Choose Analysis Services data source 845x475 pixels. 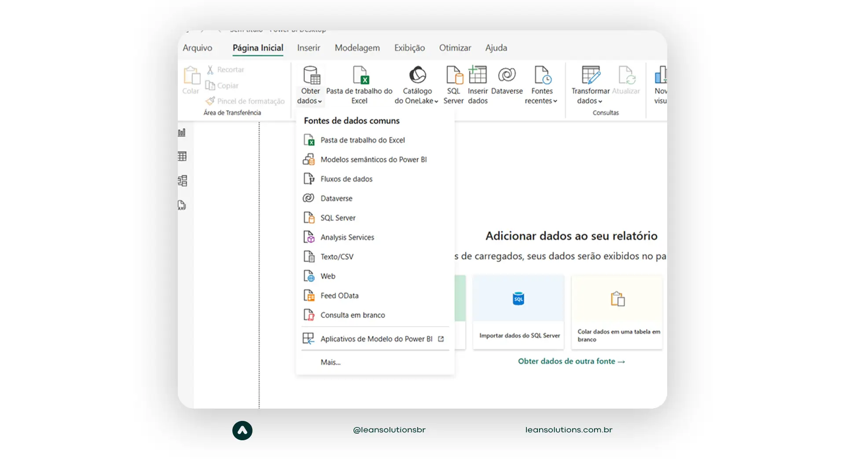(x=375, y=237)
